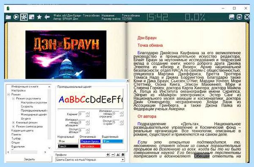The height and width of the screenshot is (167, 254).
Task: Select Пропорциональный шрифт tree item
Action: click(x=34, y=110)
